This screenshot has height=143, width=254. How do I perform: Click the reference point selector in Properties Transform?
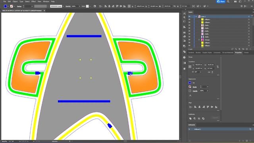(190, 67)
